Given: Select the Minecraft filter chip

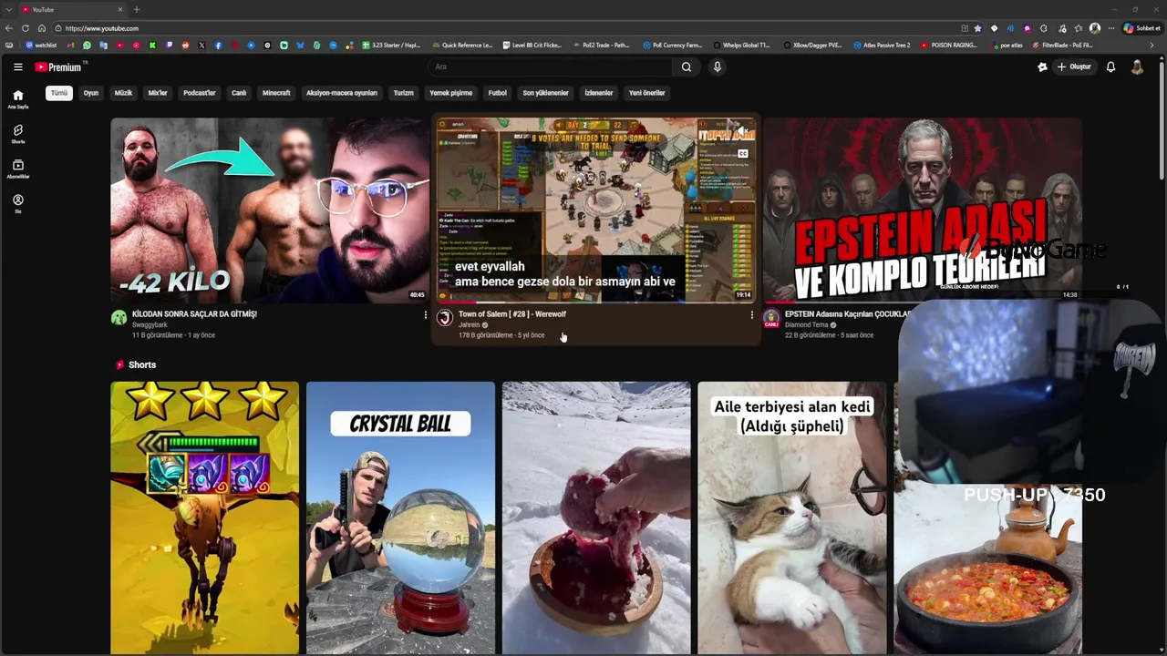Looking at the screenshot, I should 276,93.
